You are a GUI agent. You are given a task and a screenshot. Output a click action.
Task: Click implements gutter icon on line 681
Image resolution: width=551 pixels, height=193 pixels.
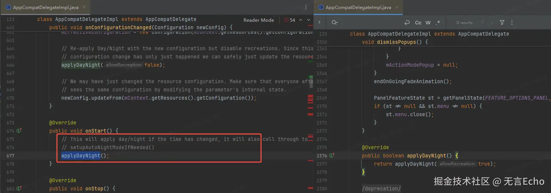tap(19, 189)
